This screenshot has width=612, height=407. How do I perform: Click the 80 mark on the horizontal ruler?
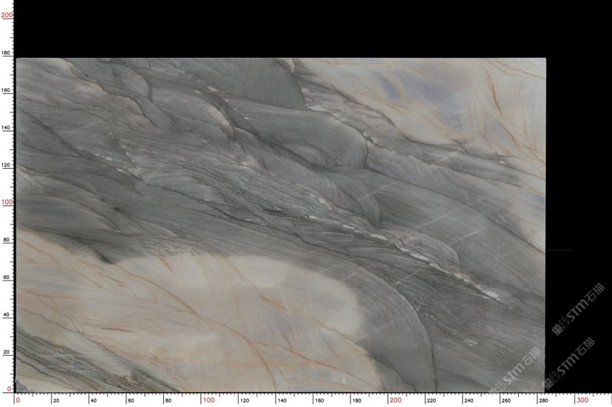click(168, 400)
